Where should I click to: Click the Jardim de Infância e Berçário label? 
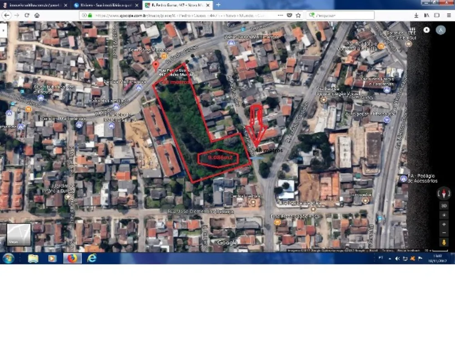click(59, 188)
